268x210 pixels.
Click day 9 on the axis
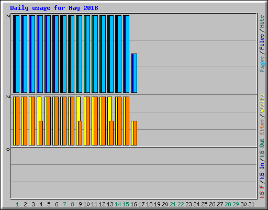point(80,204)
